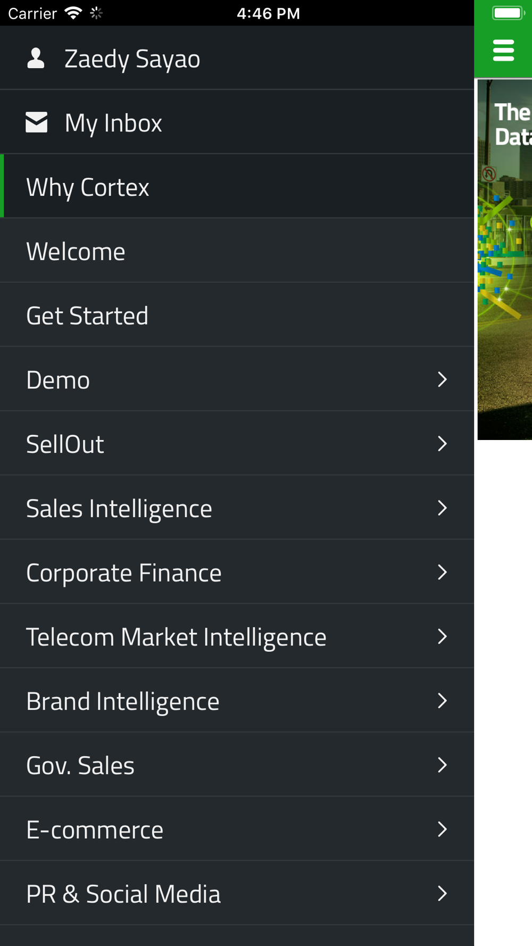
Task: Open the Get Started page
Action: 87,316
